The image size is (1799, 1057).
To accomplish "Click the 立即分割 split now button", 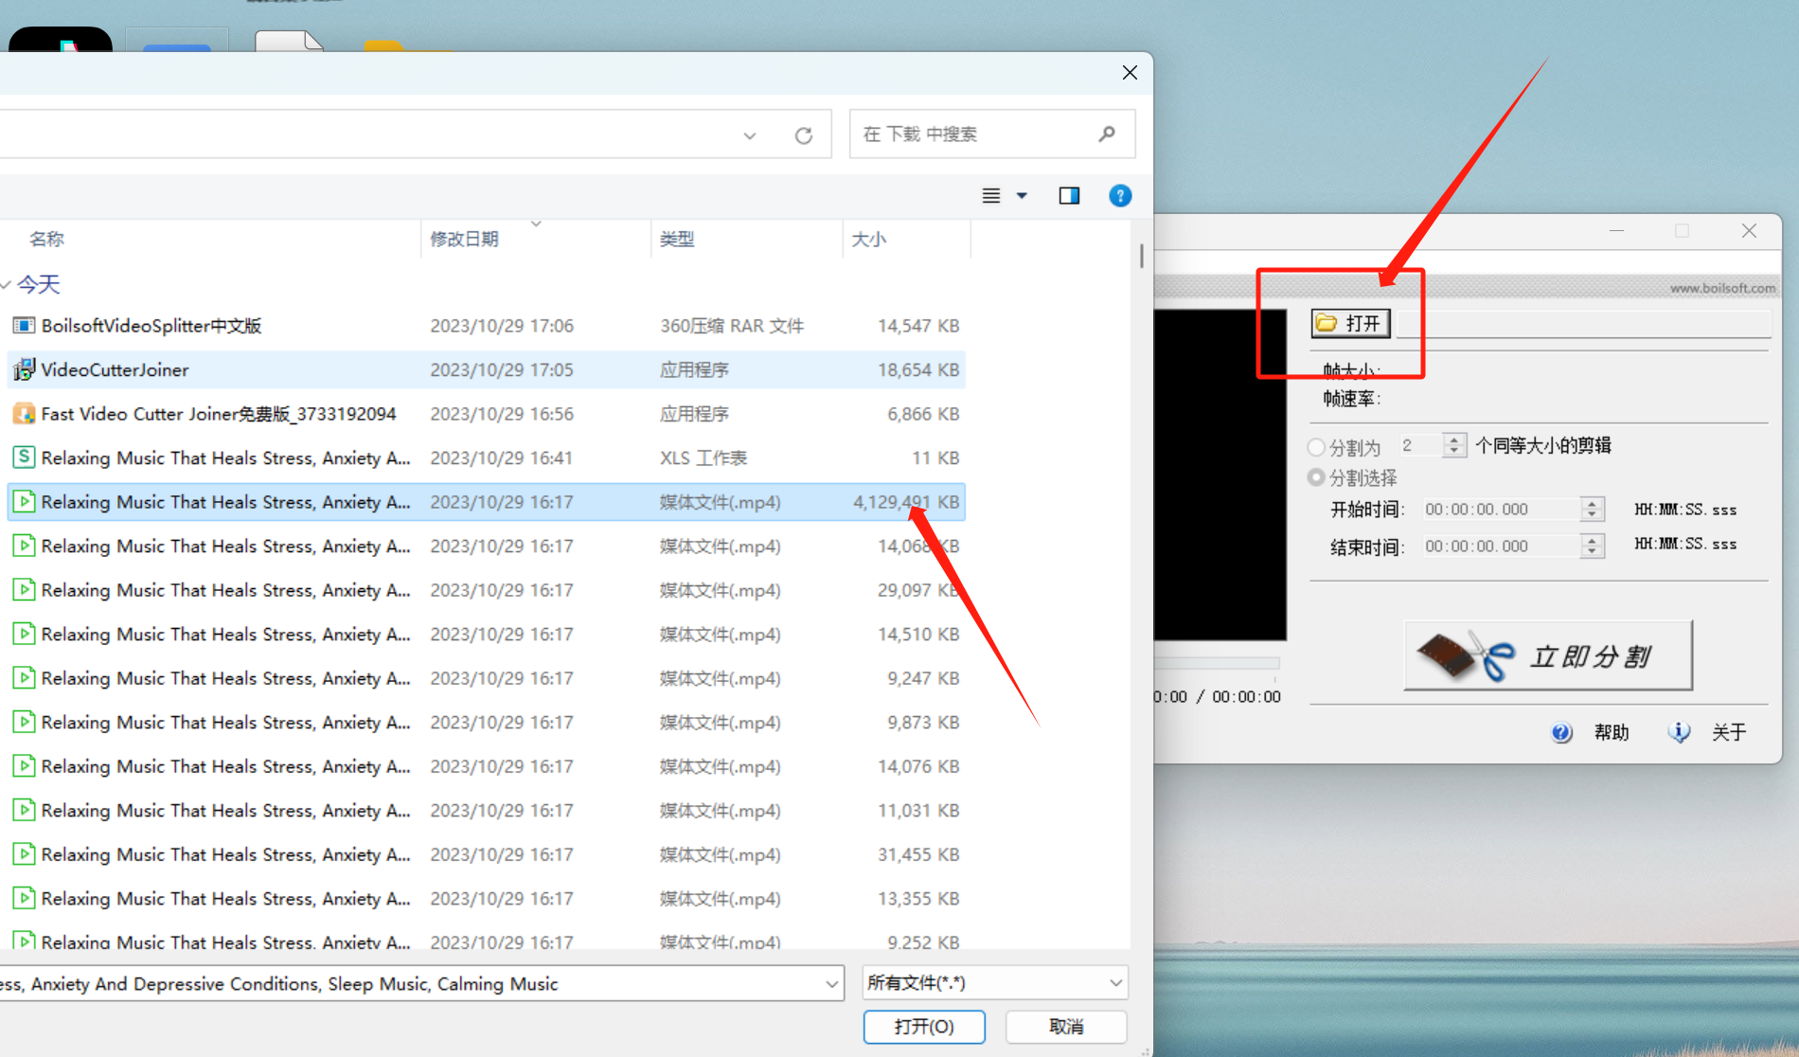I will tap(1548, 655).
